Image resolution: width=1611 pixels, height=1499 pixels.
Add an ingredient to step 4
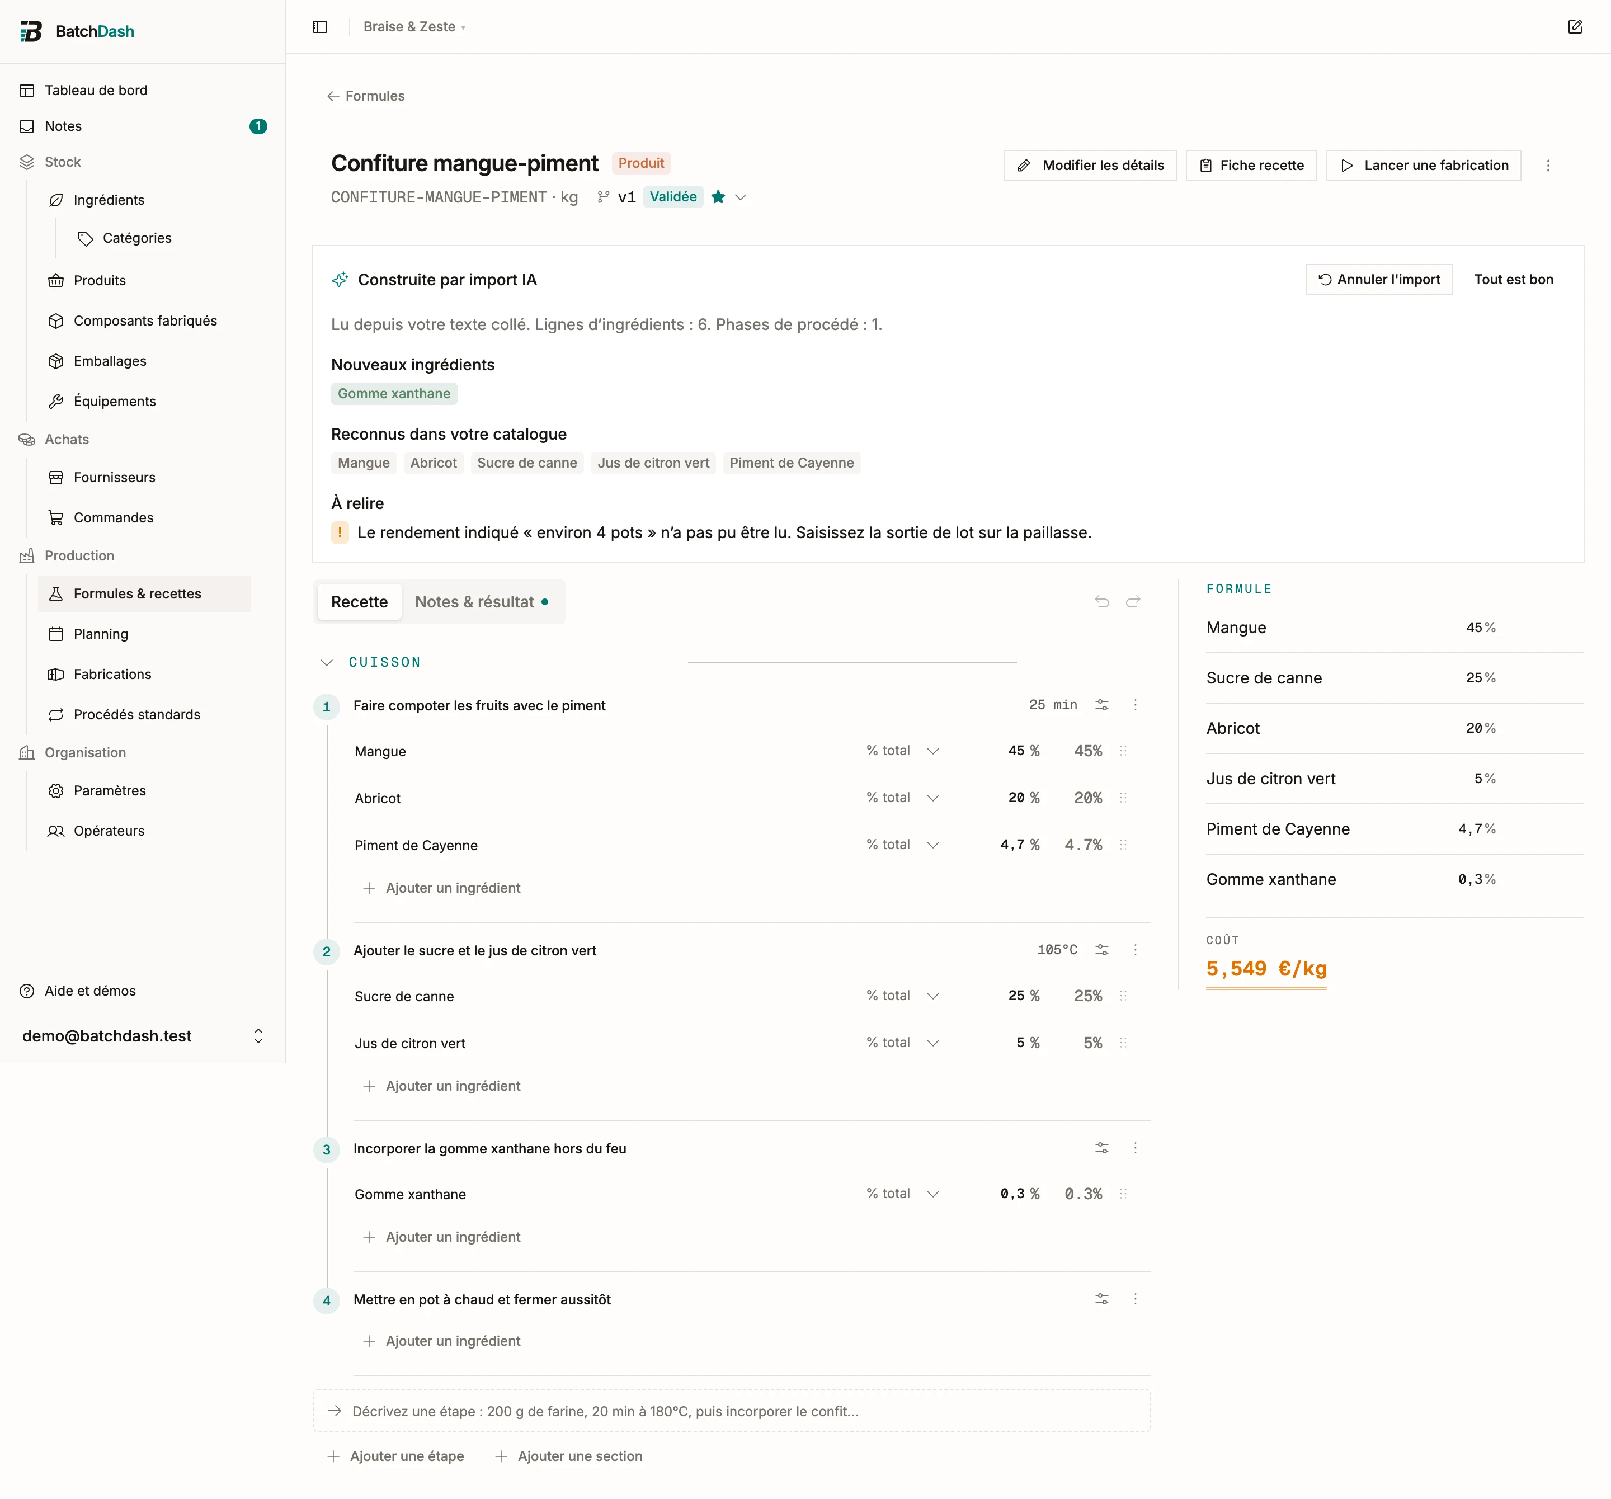[x=442, y=1341]
